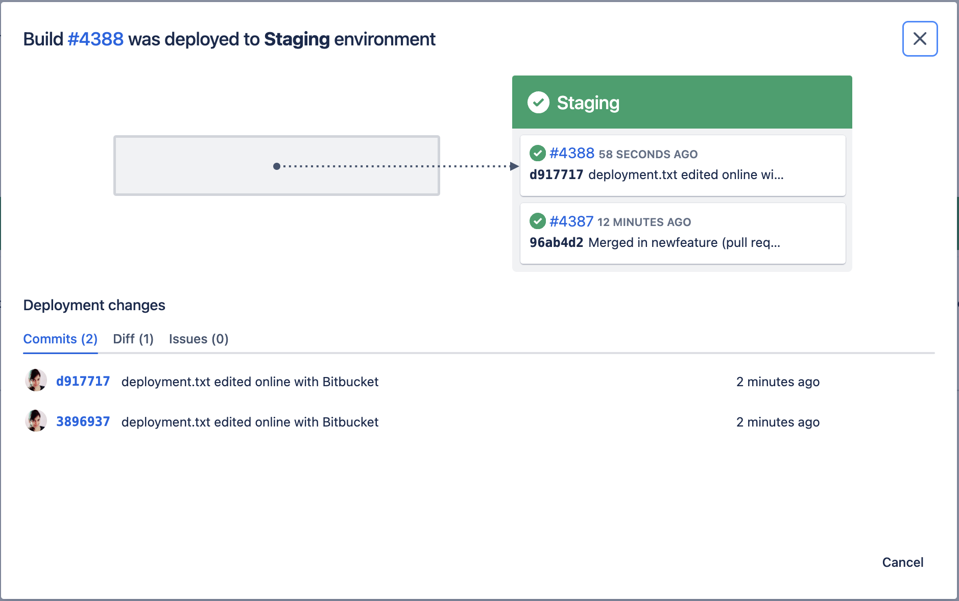The width and height of the screenshot is (959, 601).
Task: Click the avatar beside commit d917717
Action: [36, 381]
